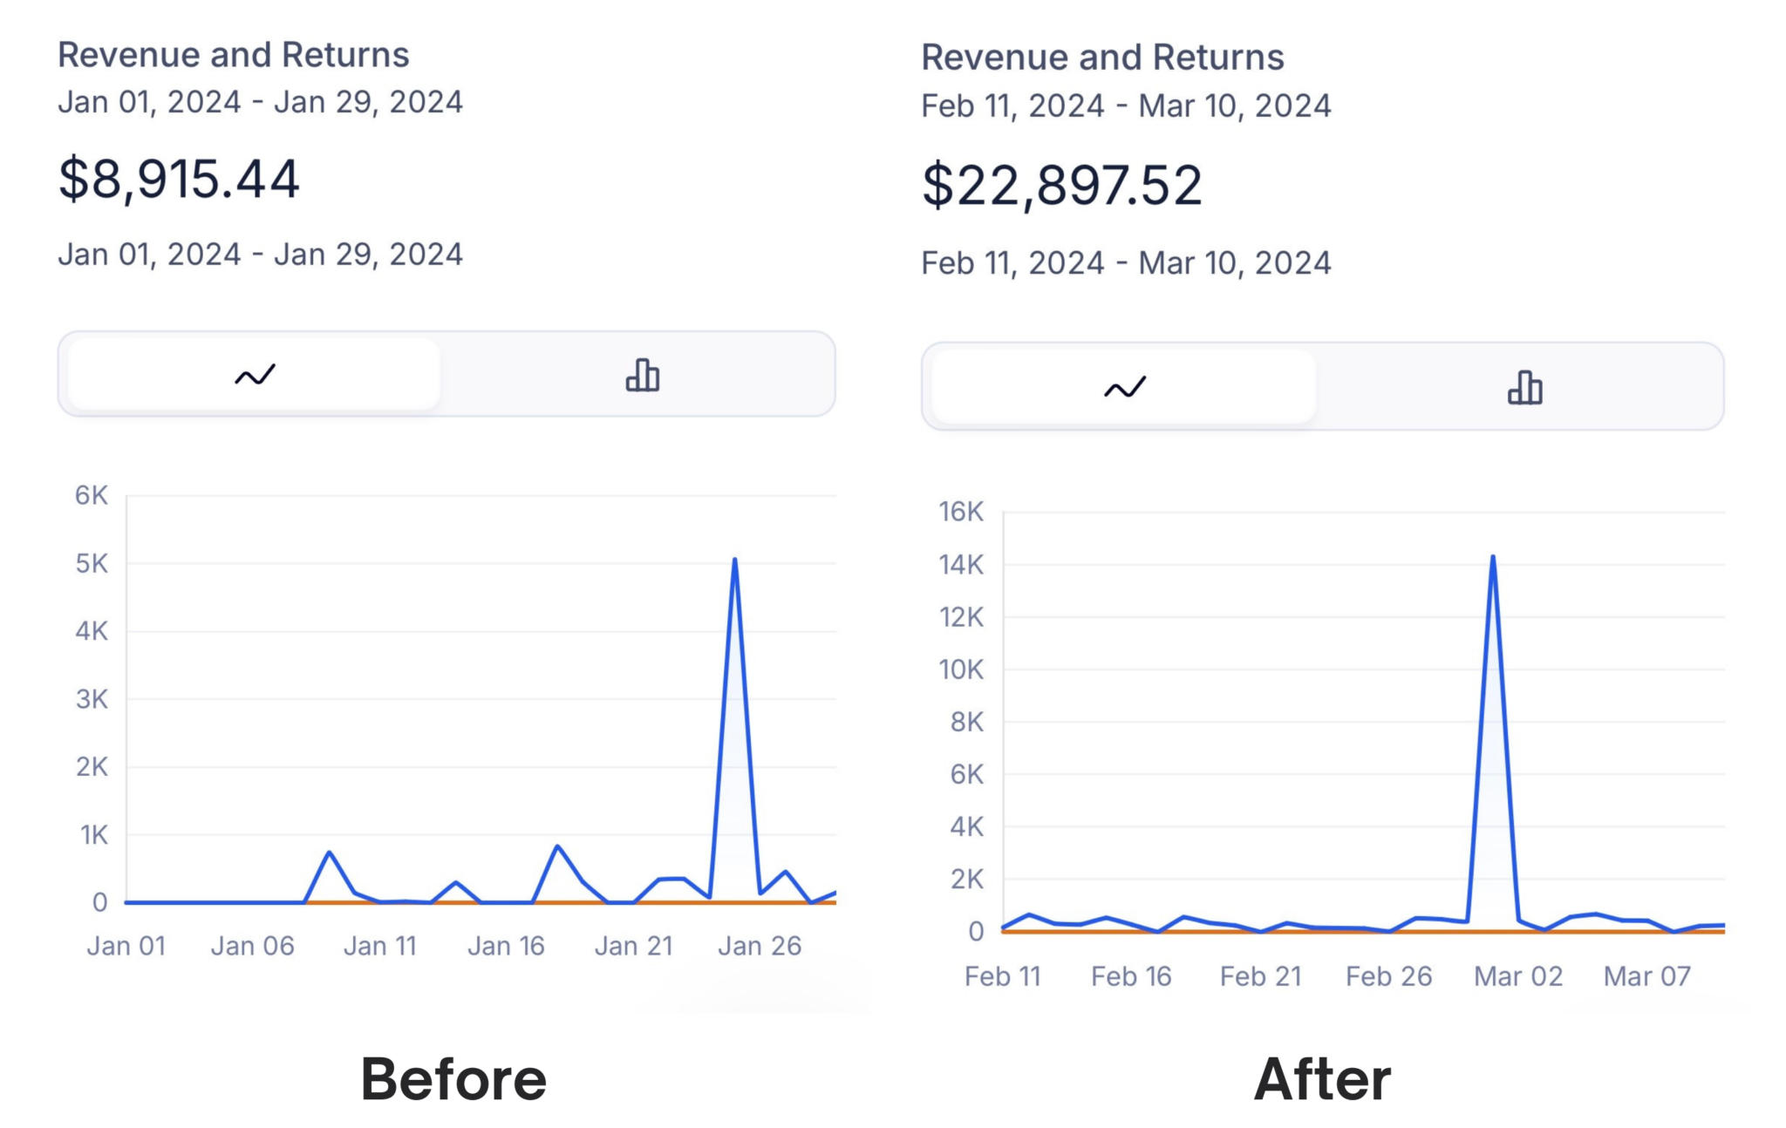Click the After panel's Revenue and Returns title
The image size is (1786, 1128).
1102,58
